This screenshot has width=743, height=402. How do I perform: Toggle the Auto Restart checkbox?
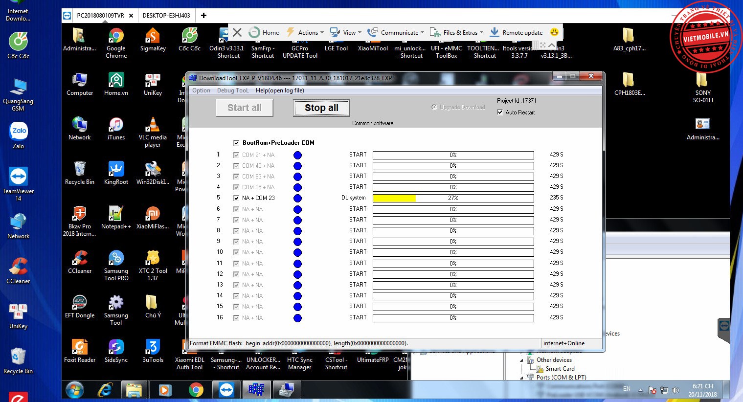coord(500,112)
